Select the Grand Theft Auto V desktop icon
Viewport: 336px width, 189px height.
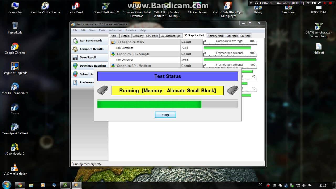coord(106,6)
